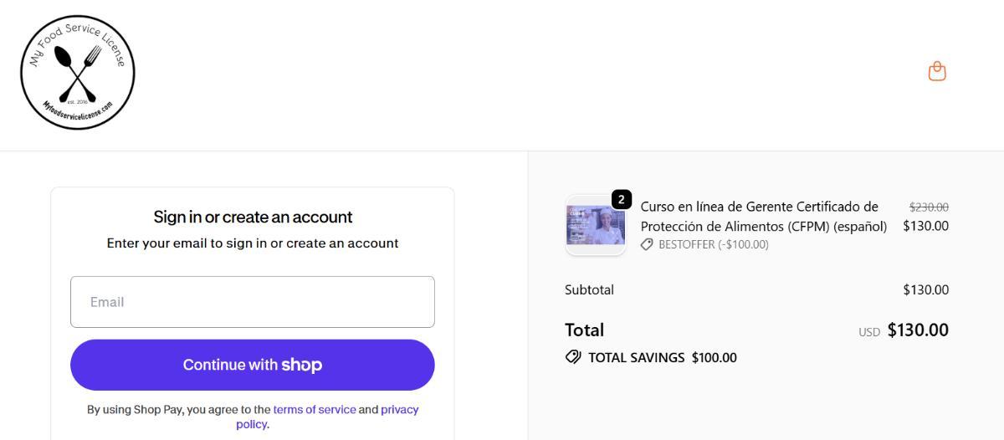Click the Total Savings tag icon

(x=573, y=357)
